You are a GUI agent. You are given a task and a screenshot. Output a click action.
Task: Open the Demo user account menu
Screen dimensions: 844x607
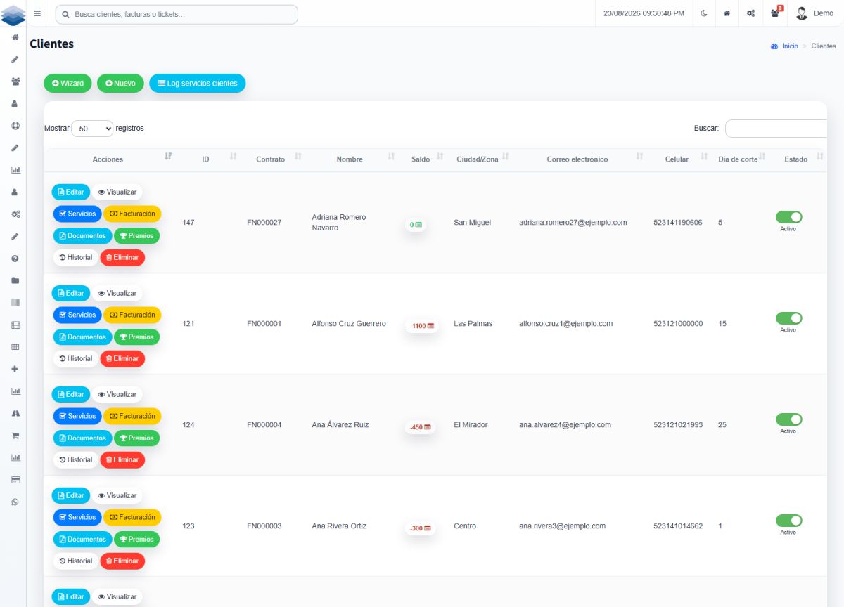tap(814, 13)
